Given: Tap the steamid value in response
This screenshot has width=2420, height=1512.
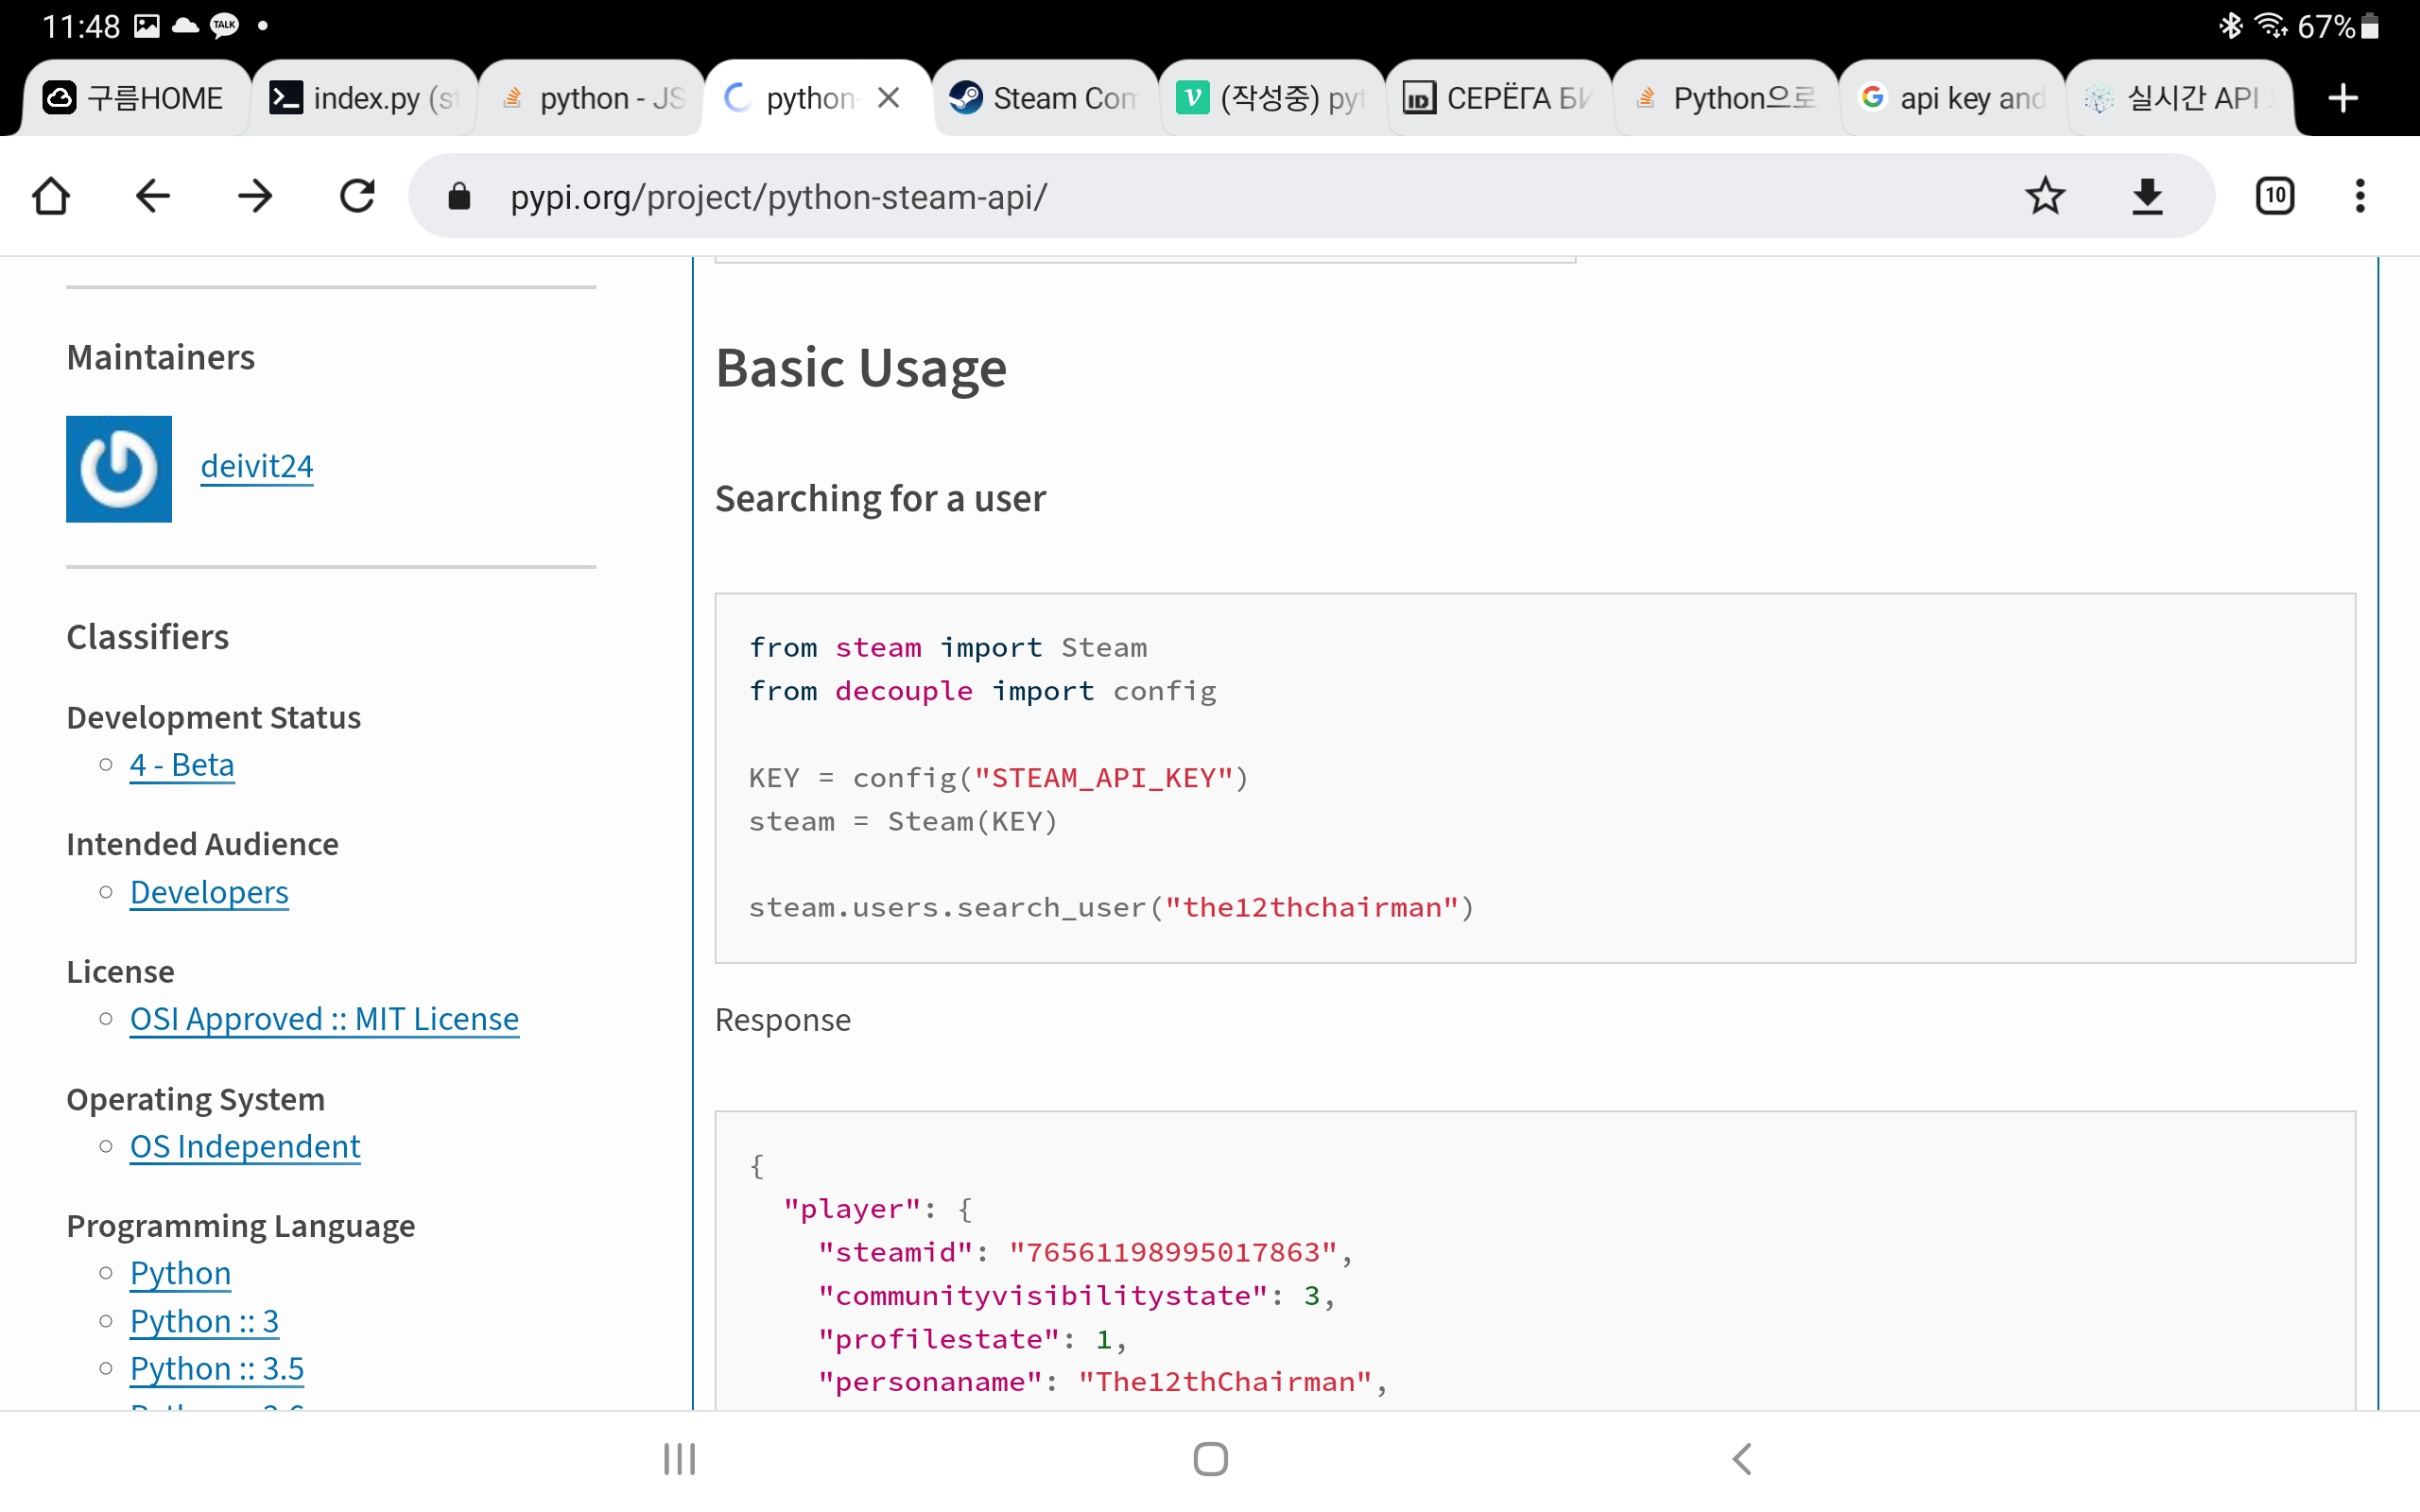Looking at the screenshot, I should (1173, 1252).
